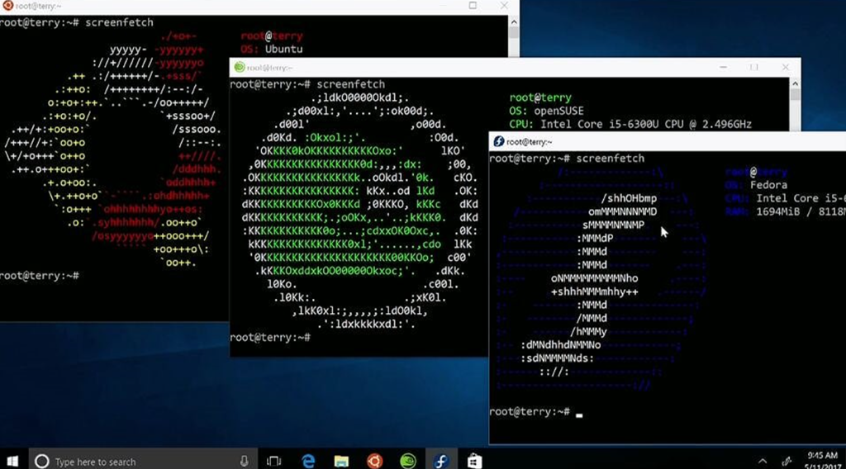Click the Fedora window title "root@terry:~"
This screenshot has width=846, height=469.
coord(529,142)
